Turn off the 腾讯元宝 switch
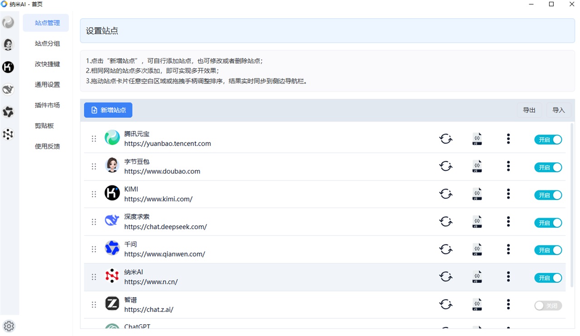The height and width of the screenshot is (336, 580). click(548, 140)
